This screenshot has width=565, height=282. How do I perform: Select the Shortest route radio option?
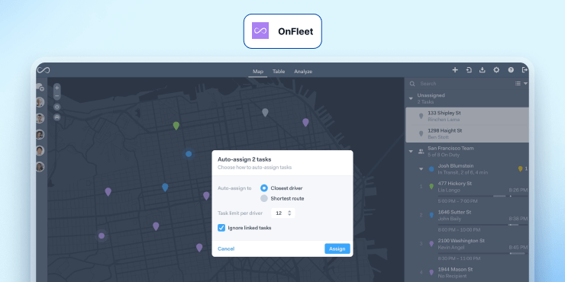(x=264, y=198)
